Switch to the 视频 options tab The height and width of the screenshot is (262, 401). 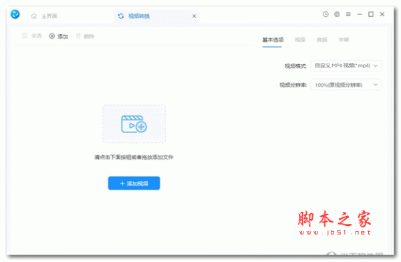pyautogui.click(x=300, y=40)
